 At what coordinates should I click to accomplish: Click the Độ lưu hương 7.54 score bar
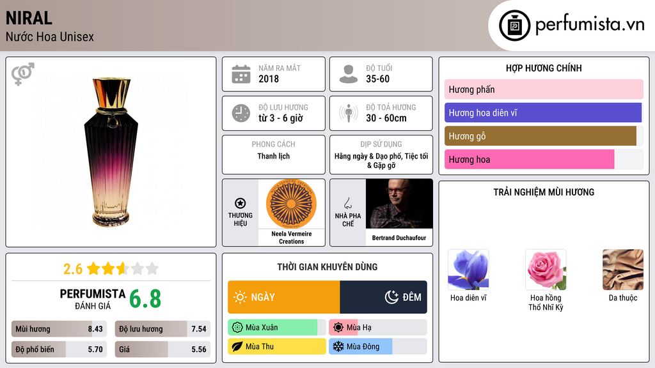click(163, 329)
